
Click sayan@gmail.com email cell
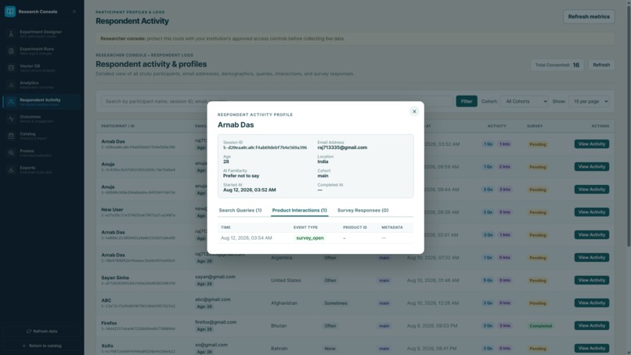pyautogui.click(x=215, y=277)
